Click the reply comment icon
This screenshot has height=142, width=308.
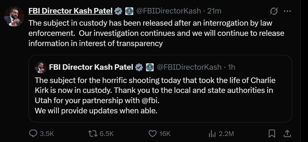pos(33,134)
